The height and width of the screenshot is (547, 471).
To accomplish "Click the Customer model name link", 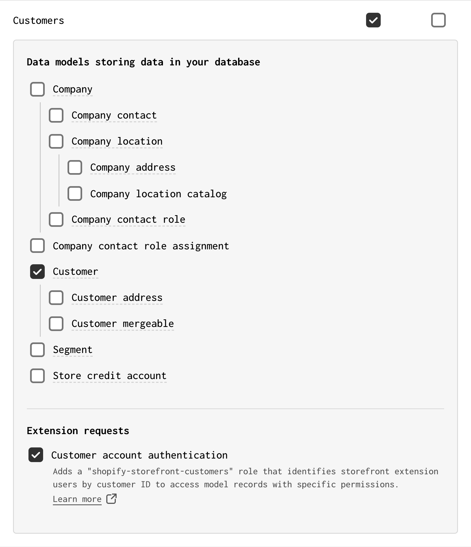I will click(75, 271).
